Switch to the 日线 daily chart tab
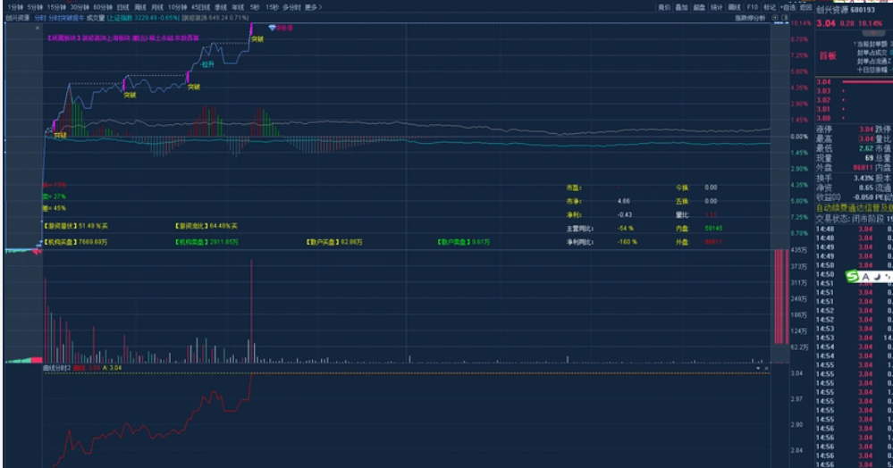 click(x=122, y=6)
